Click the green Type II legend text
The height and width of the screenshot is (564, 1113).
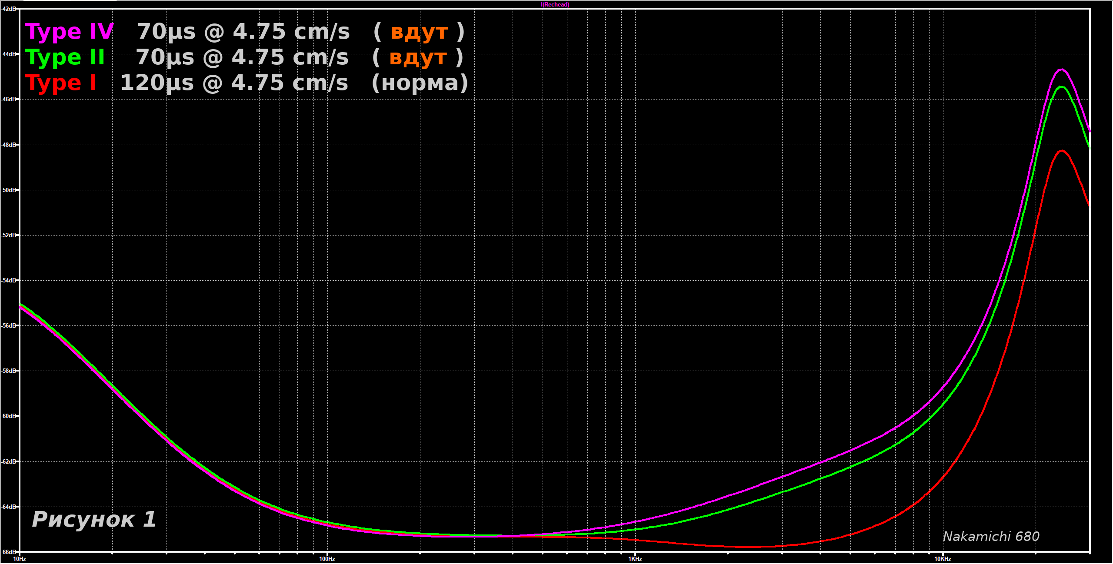[x=65, y=58]
